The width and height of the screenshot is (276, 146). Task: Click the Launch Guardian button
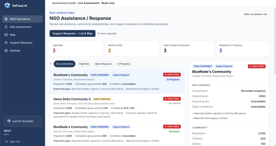pyautogui.click(x=23, y=121)
